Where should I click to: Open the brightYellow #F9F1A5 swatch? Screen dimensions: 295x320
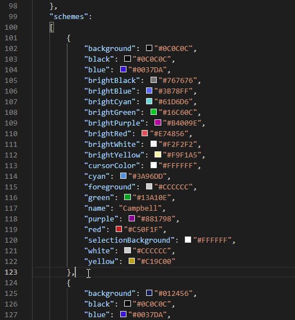pos(158,155)
